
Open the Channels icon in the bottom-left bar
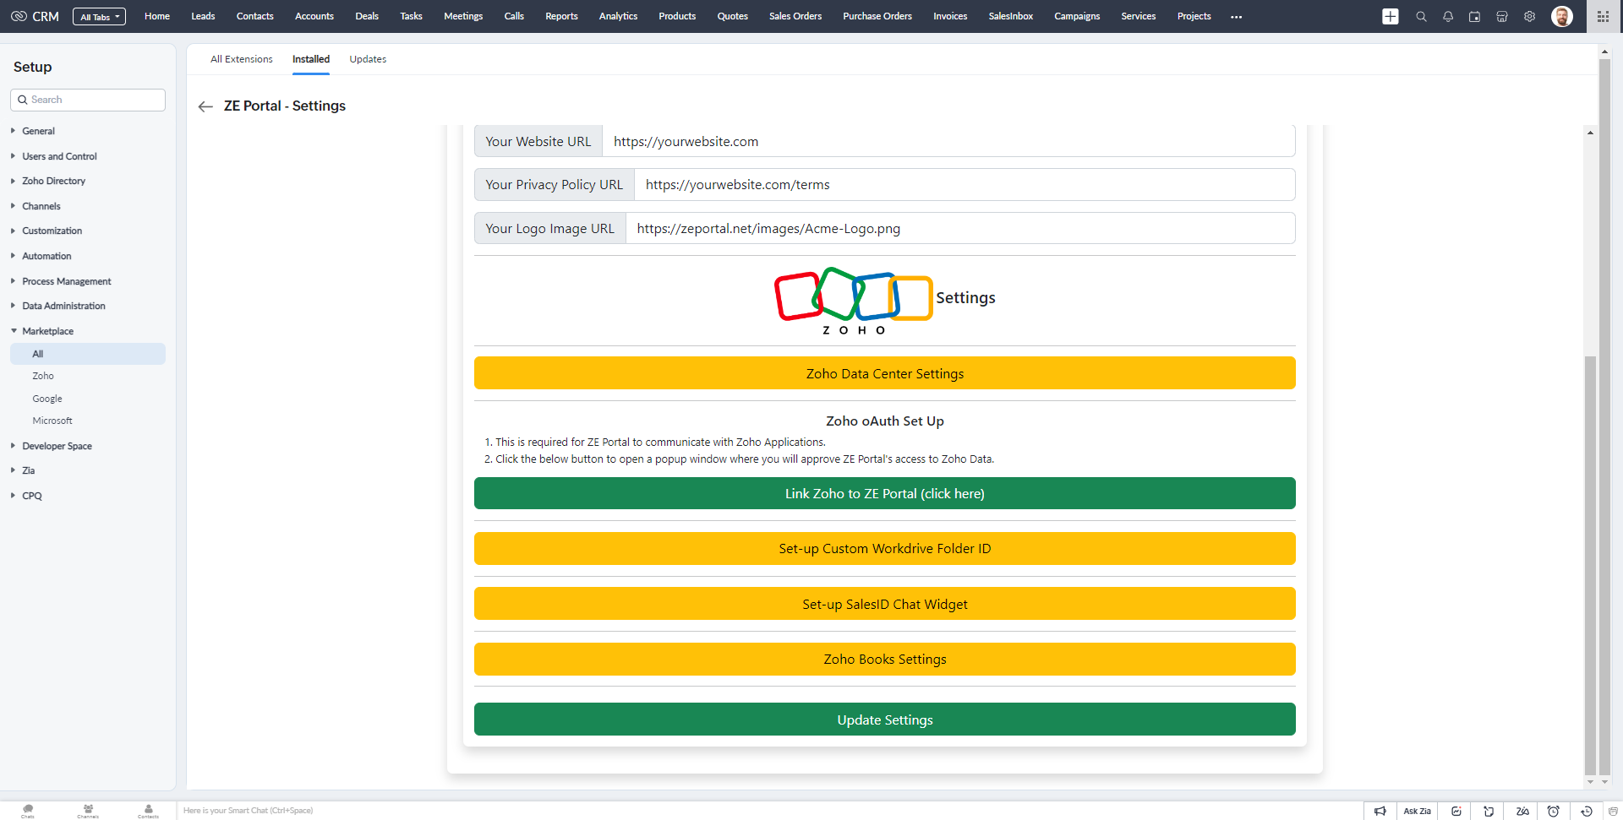(x=88, y=811)
